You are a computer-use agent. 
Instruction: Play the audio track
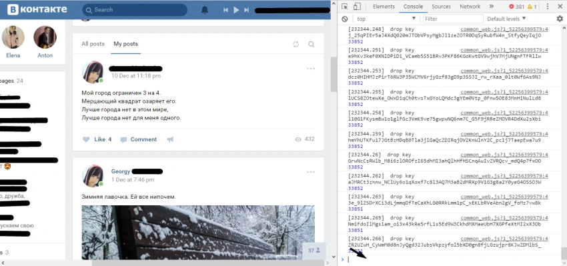236,10
